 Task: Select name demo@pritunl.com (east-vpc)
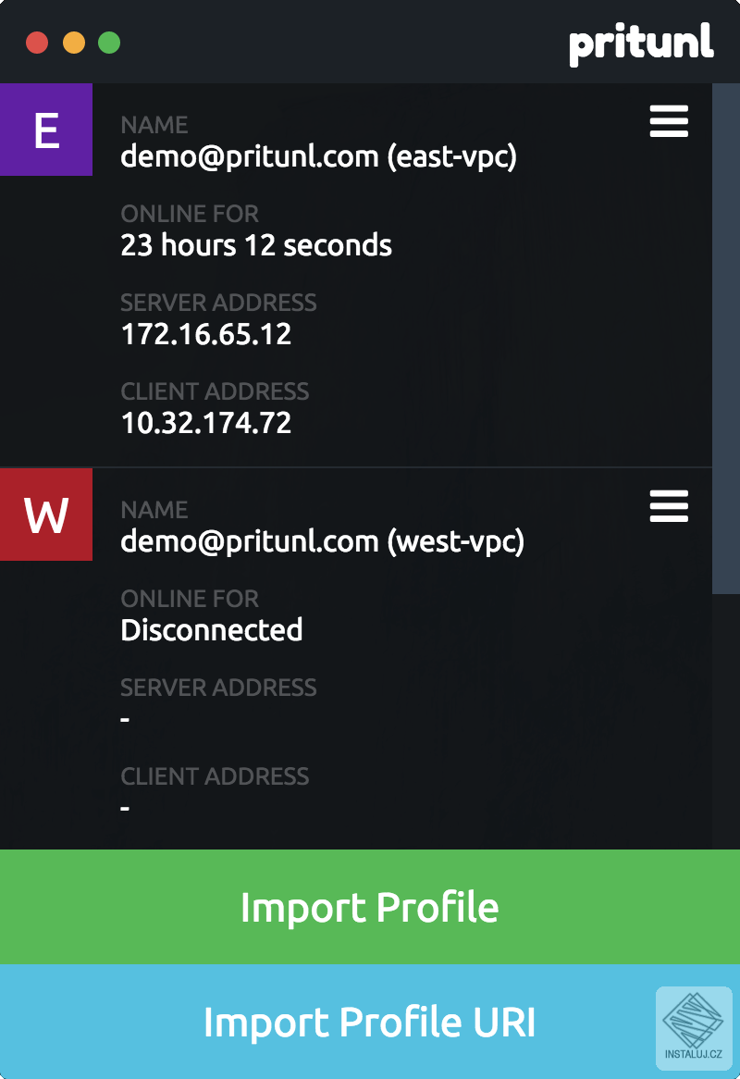point(318,157)
